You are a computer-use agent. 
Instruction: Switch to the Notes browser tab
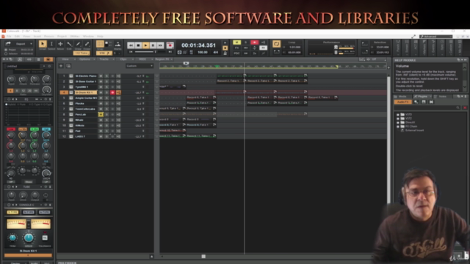point(442,96)
